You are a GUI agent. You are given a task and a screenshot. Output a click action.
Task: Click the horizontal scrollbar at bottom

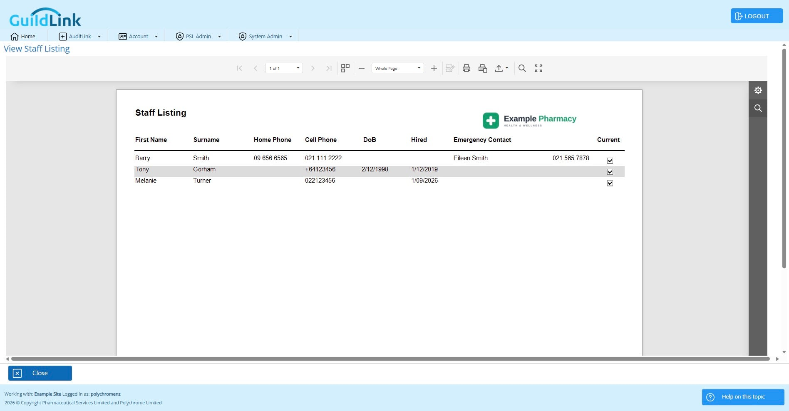pos(390,359)
